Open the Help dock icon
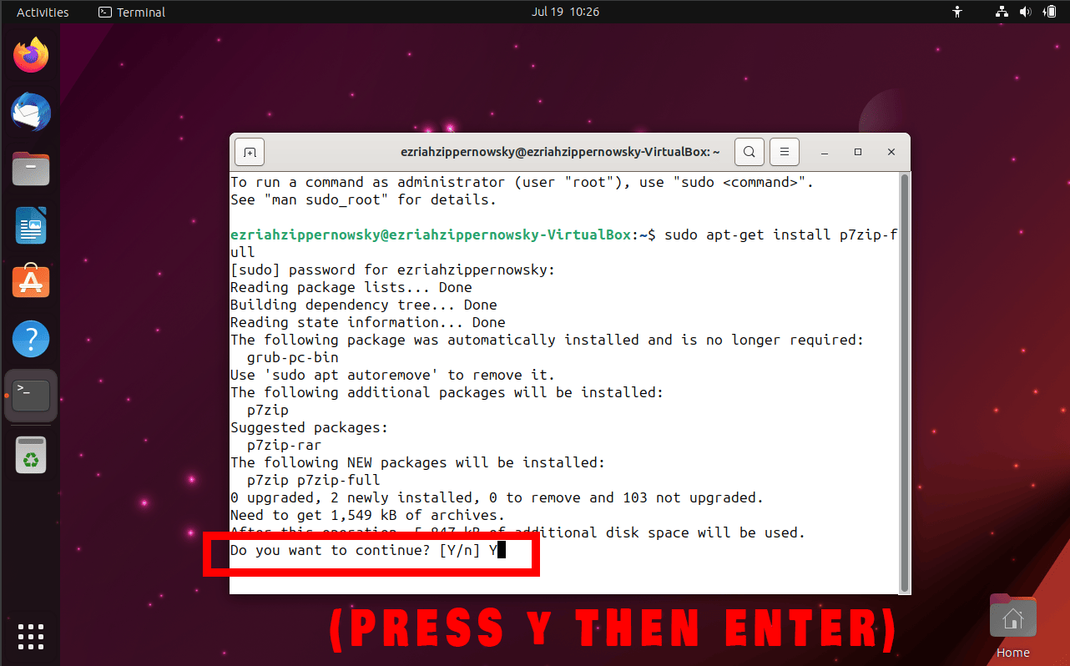Image resolution: width=1070 pixels, height=666 pixels. pos(31,339)
